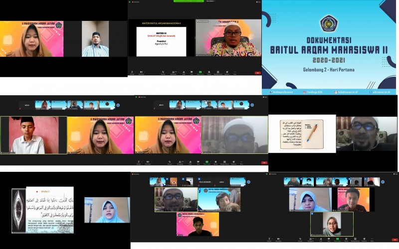Open Security in the SHALAT slide Zoom window

point(163,72)
